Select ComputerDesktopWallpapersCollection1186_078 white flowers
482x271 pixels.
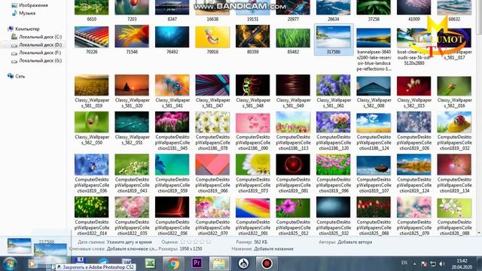click(x=212, y=131)
